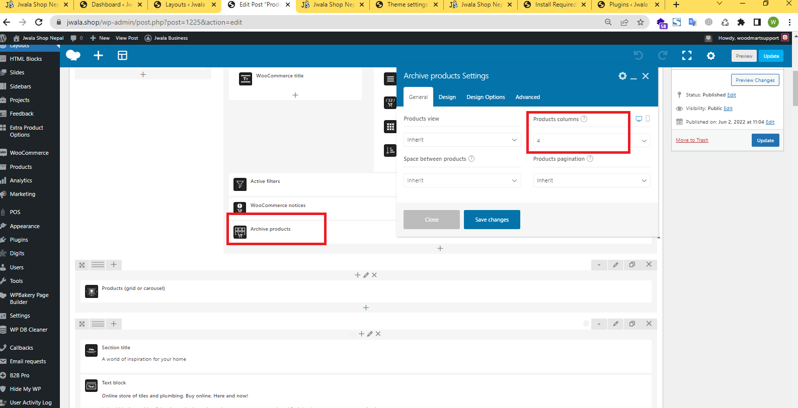798x408 pixels.
Task: Open the Space between products dropdown
Action: click(x=462, y=180)
